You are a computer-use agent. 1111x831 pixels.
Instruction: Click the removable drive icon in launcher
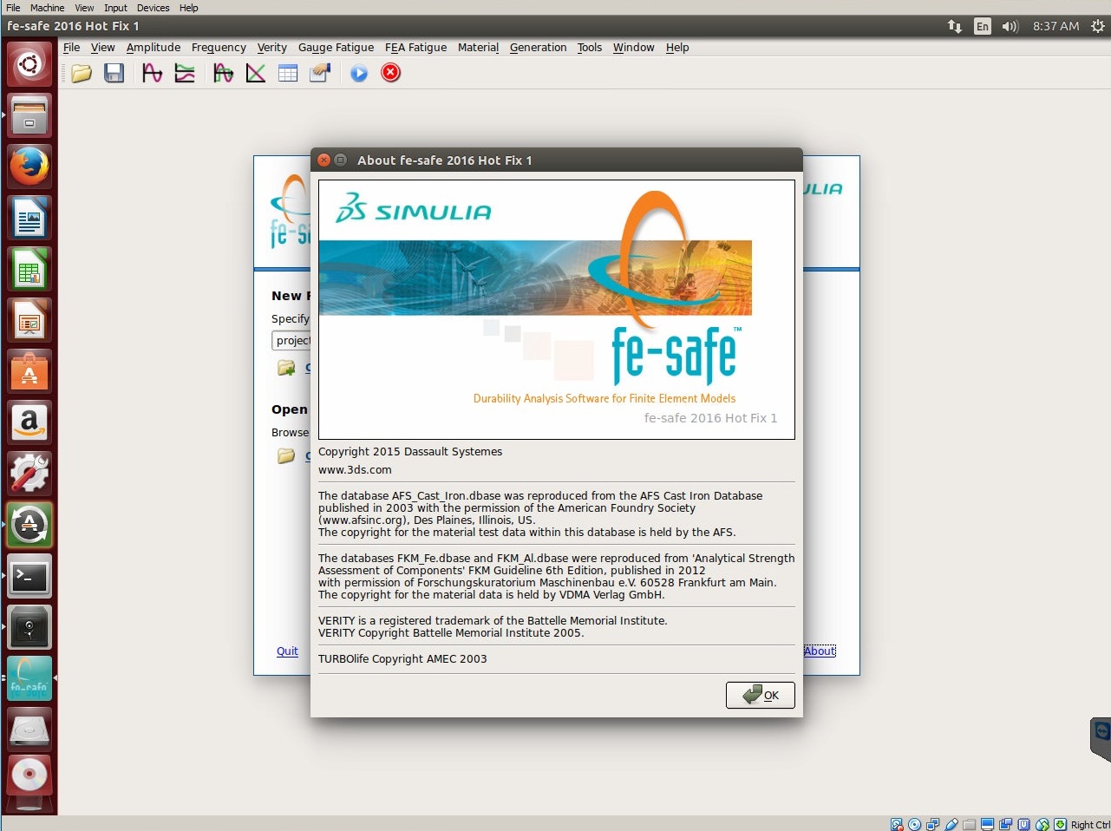29,730
